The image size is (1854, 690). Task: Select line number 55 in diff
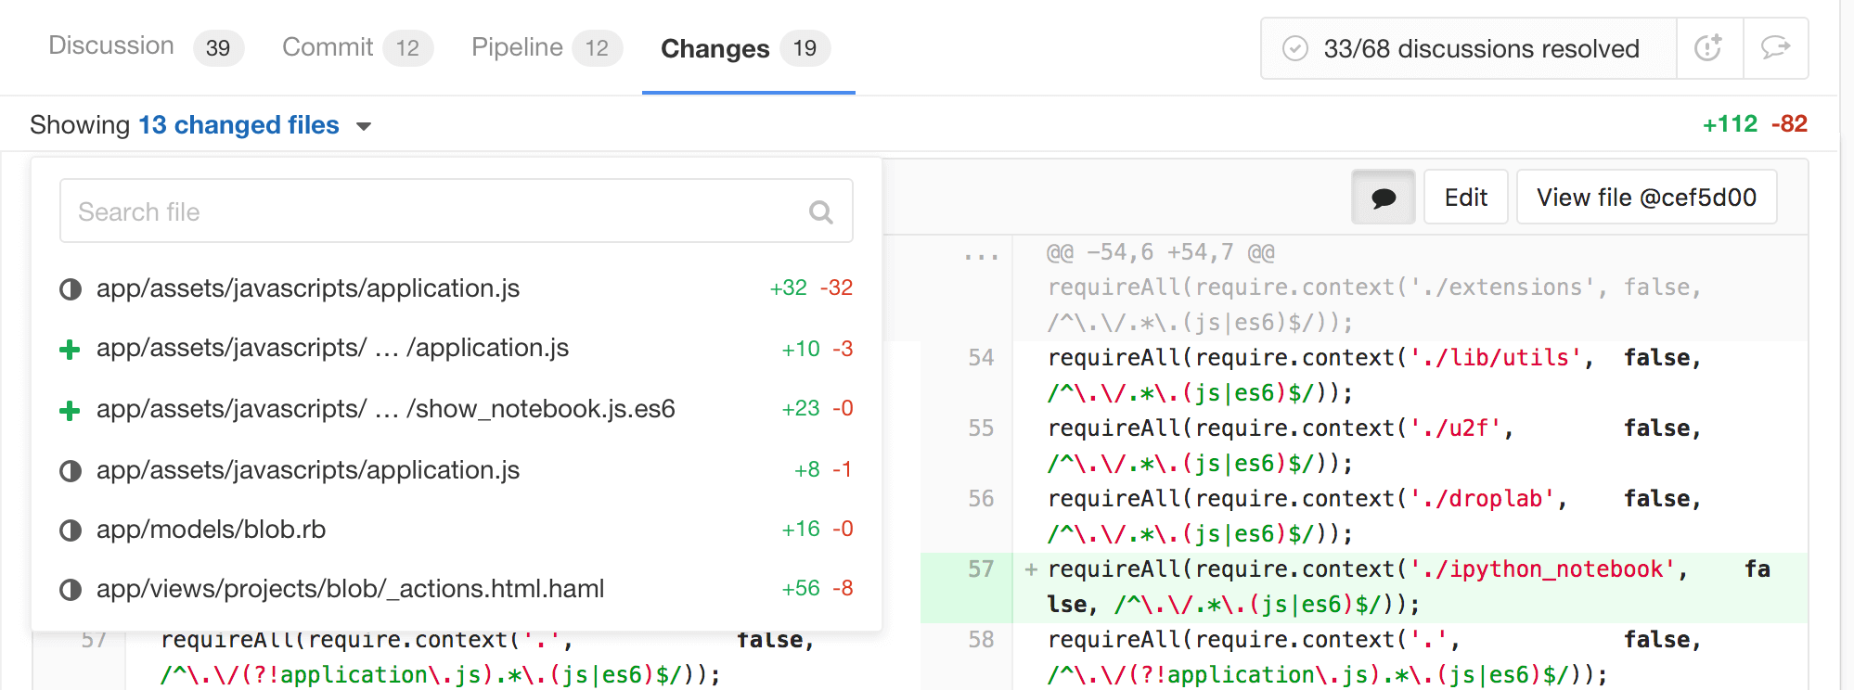click(981, 428)
